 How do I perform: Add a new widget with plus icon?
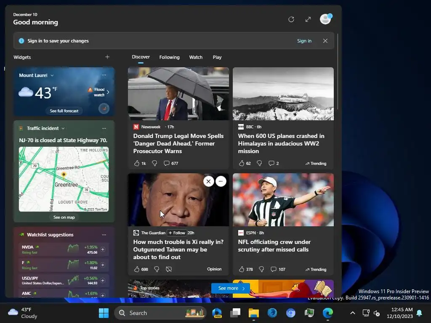tap(107, 57)
